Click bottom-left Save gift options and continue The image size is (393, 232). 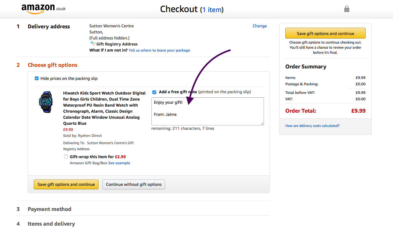66,185
